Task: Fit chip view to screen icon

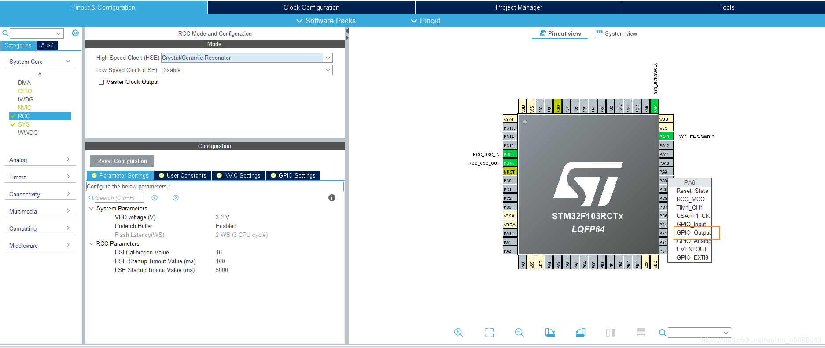Action: click(489, 333)
